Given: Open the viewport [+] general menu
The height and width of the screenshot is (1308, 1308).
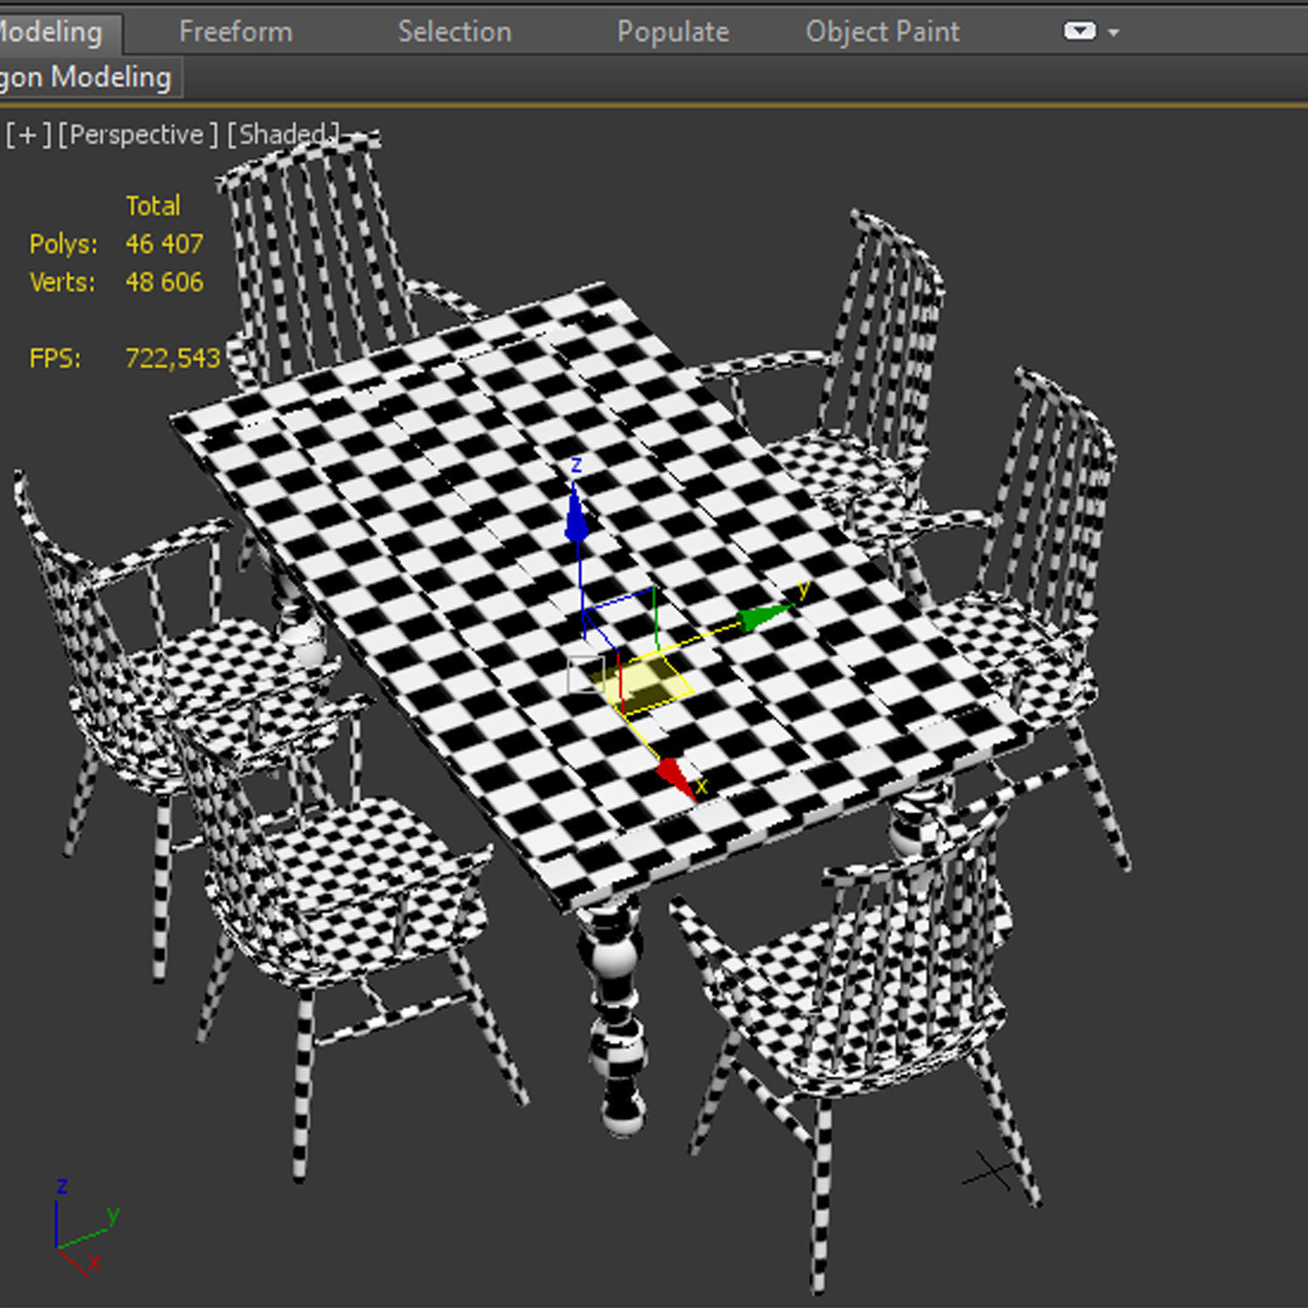Looking at the screenshot, I should pos(28,135).
